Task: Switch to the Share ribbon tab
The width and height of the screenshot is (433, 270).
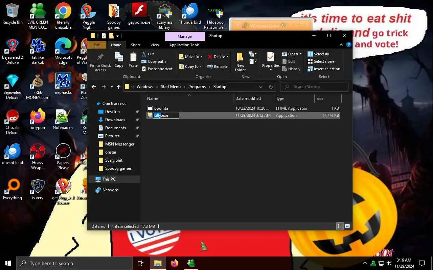Action: click(136, 45)
